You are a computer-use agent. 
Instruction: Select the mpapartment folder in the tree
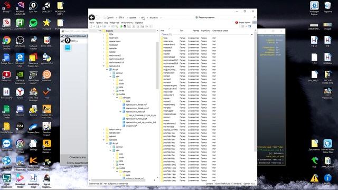pos(115,41)
